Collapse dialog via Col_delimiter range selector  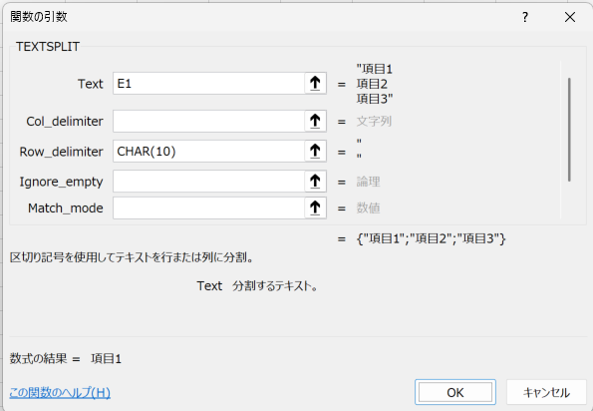tap(315, 121)
